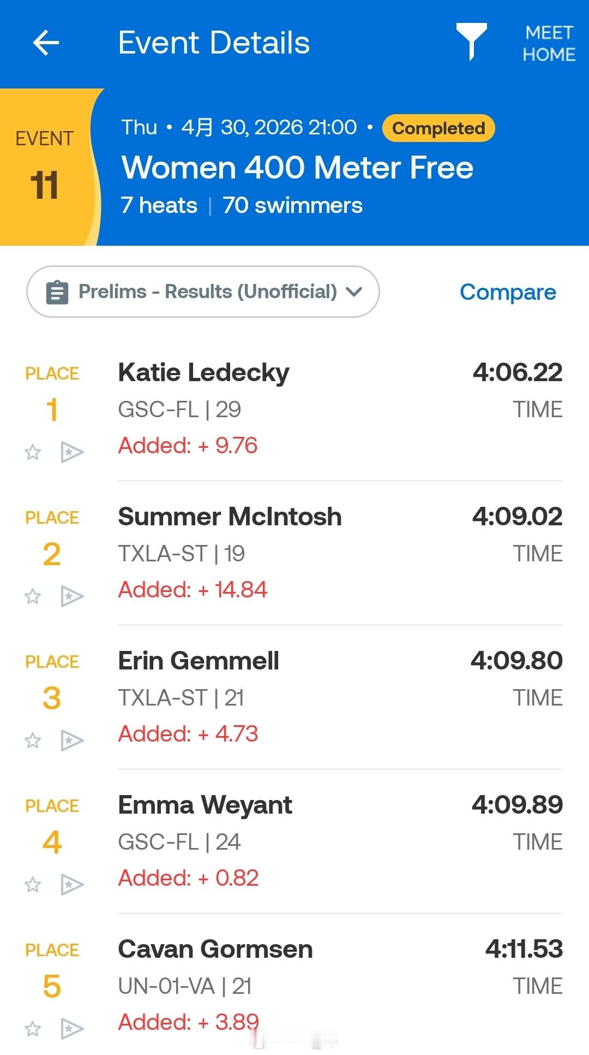Image resolution: width=589 pixels, height=1055 pixels.
Task: Tap star icon for Cavan Gormsen
Action: click(x=33, y=1029)
